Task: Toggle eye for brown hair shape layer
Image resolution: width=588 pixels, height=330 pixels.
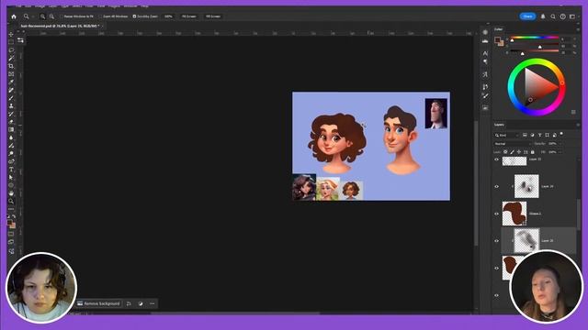Action: [497, 214]
